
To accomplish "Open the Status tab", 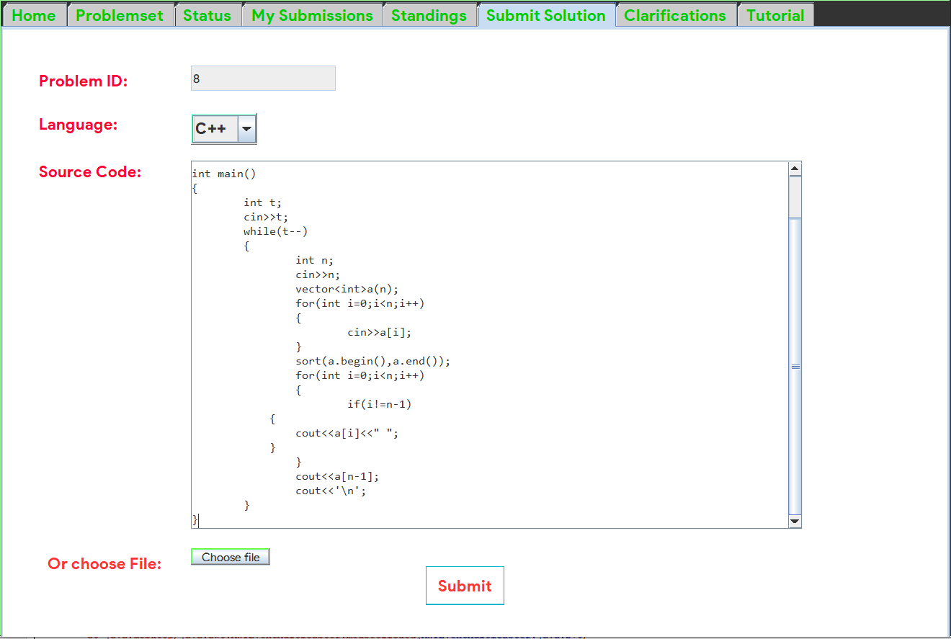I will [x=207, y=15].
